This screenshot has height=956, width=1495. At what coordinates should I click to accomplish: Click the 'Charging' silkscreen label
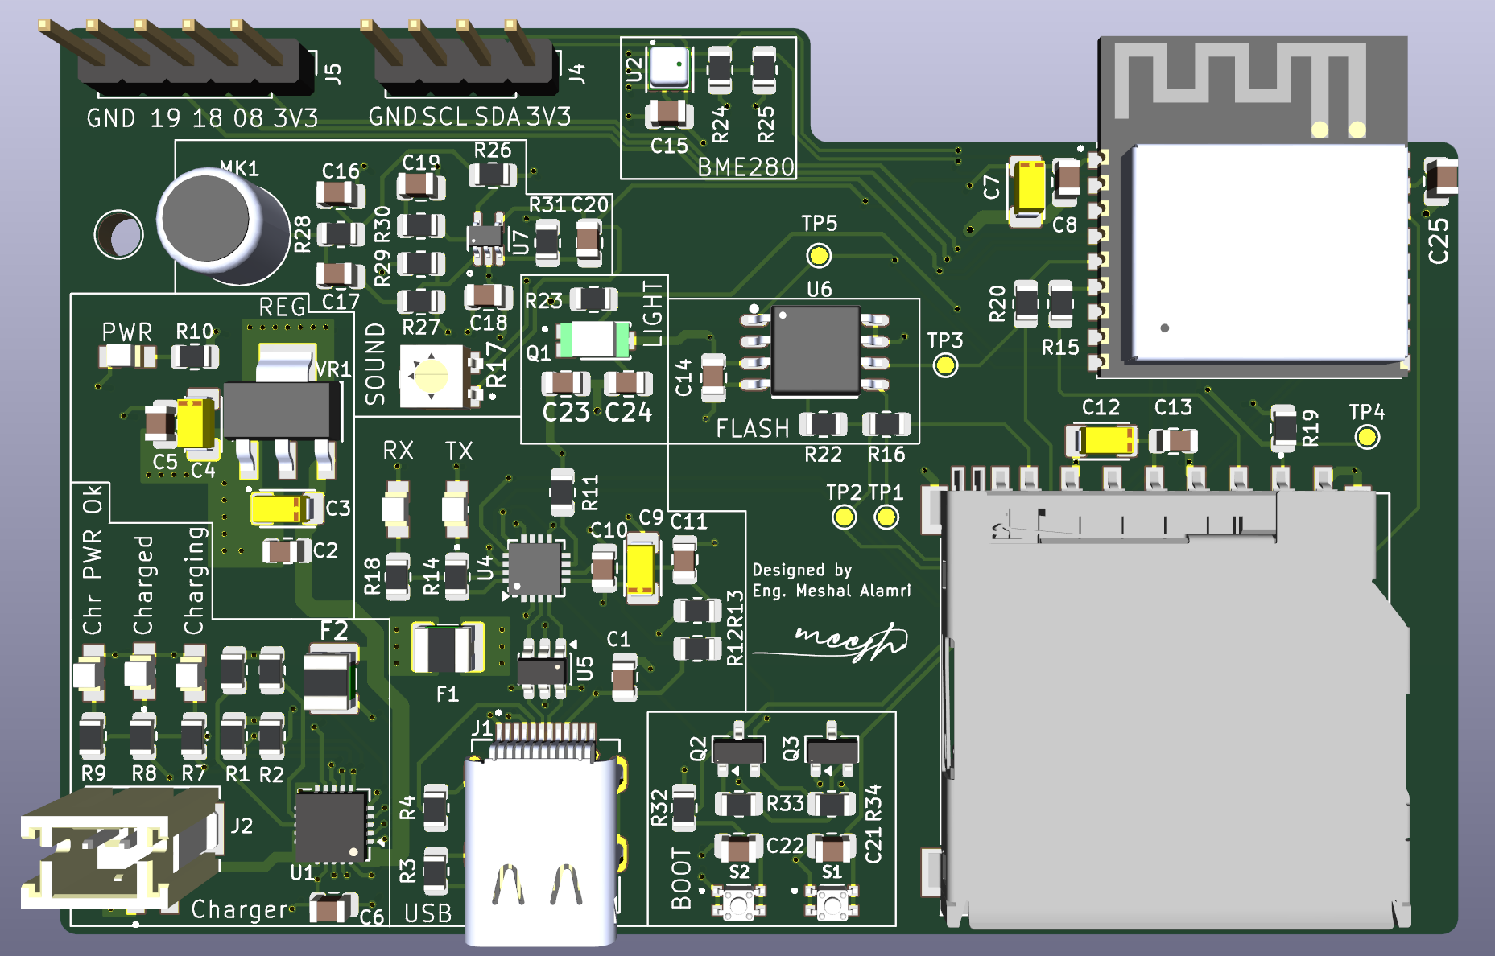[x=195, y=580]
